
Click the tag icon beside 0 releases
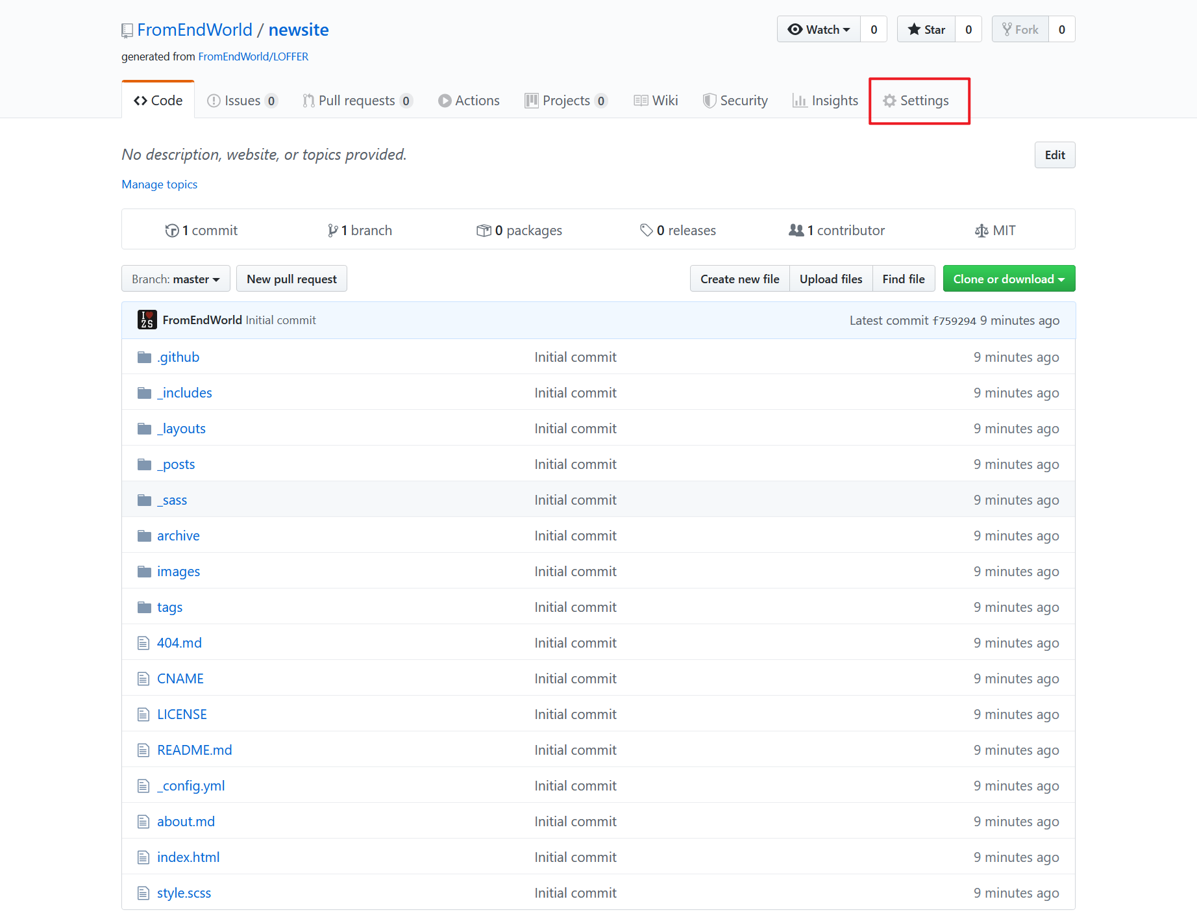647,230
